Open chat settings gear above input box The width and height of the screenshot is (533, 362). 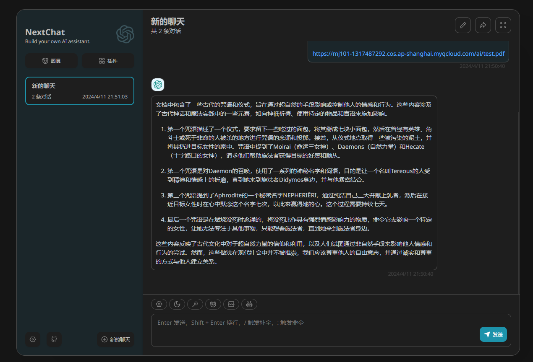point(159,304)
